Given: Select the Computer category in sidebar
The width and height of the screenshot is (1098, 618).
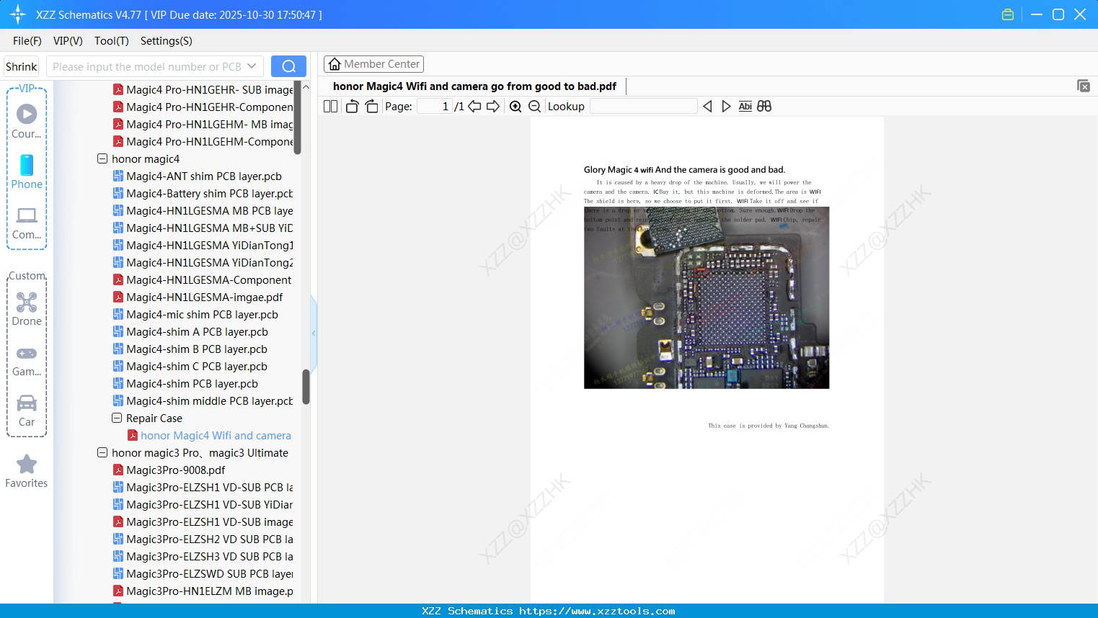Looking at the screenshot, I should click(27, 223).
